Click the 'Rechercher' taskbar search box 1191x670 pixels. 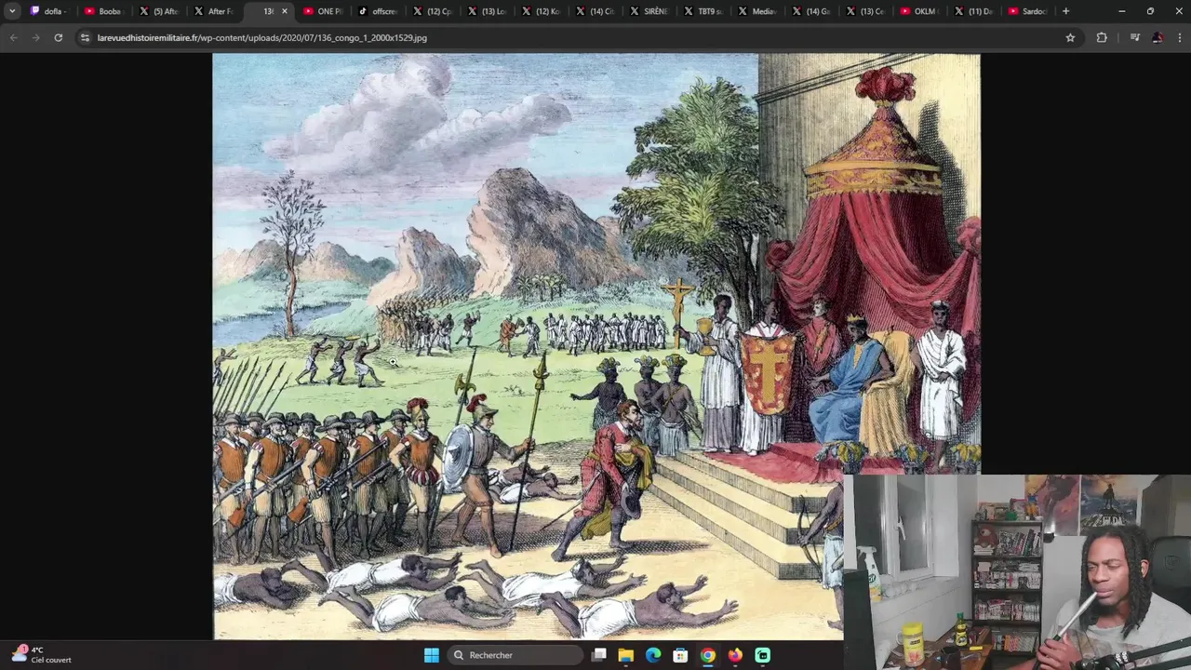pyautogui.click(x=515, y=655)
